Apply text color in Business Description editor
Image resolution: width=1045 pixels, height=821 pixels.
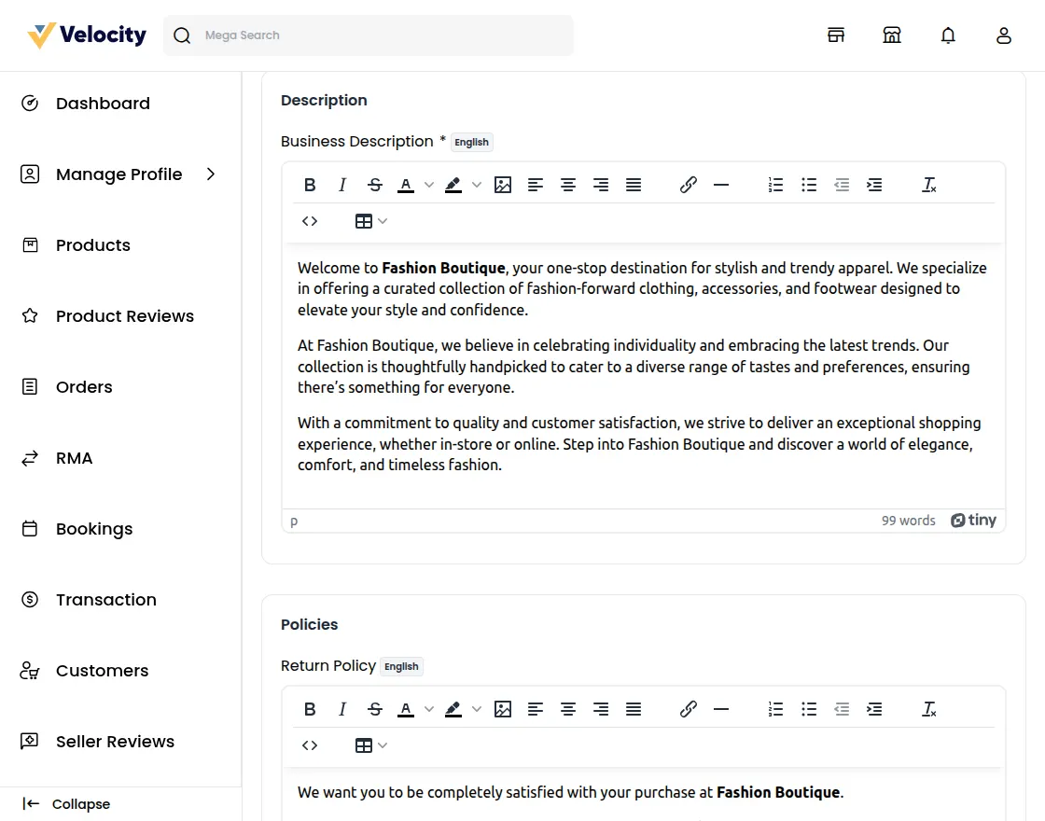[406, 185]
